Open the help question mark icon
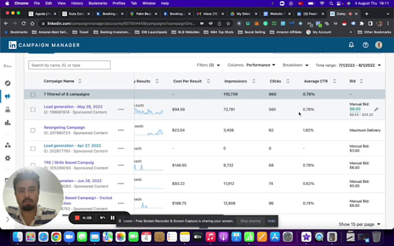 tap(366, 45)
